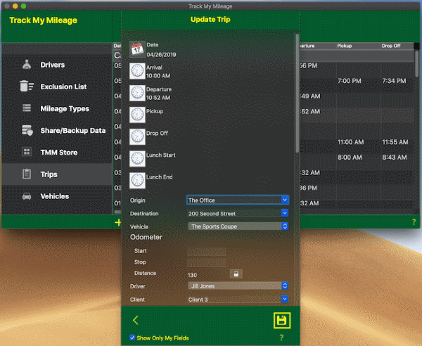Viewport: 422px width, 346px height.
Task: Choose a driver from Driver dropdown
Action: point(285,286)
